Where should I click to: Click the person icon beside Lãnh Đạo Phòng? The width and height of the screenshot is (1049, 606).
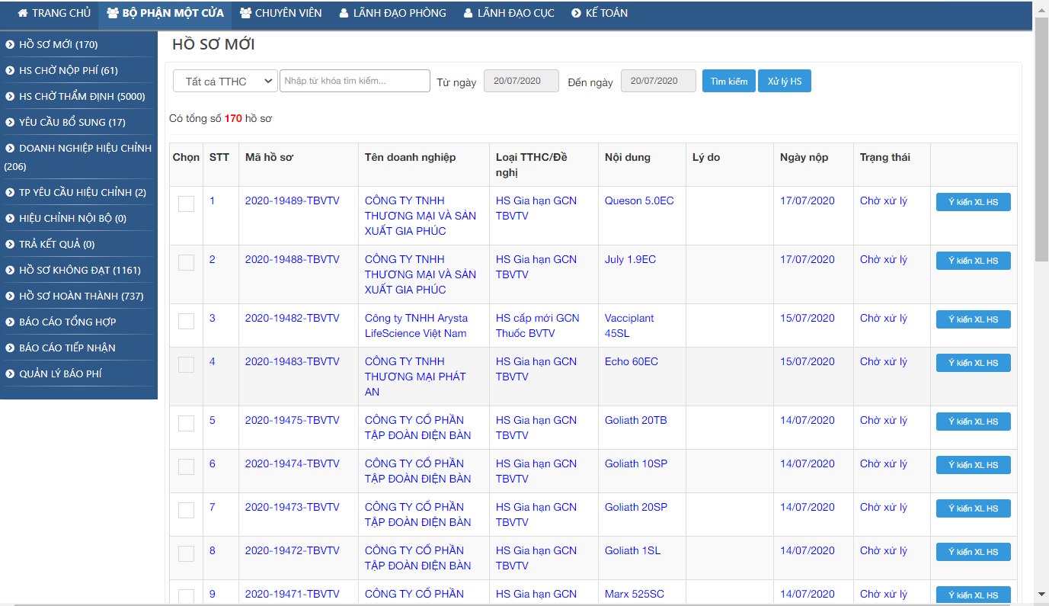[344, 13]
